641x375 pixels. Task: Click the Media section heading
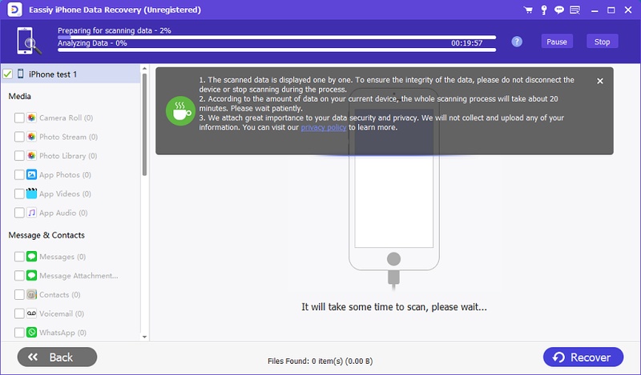tap(19, 96)
